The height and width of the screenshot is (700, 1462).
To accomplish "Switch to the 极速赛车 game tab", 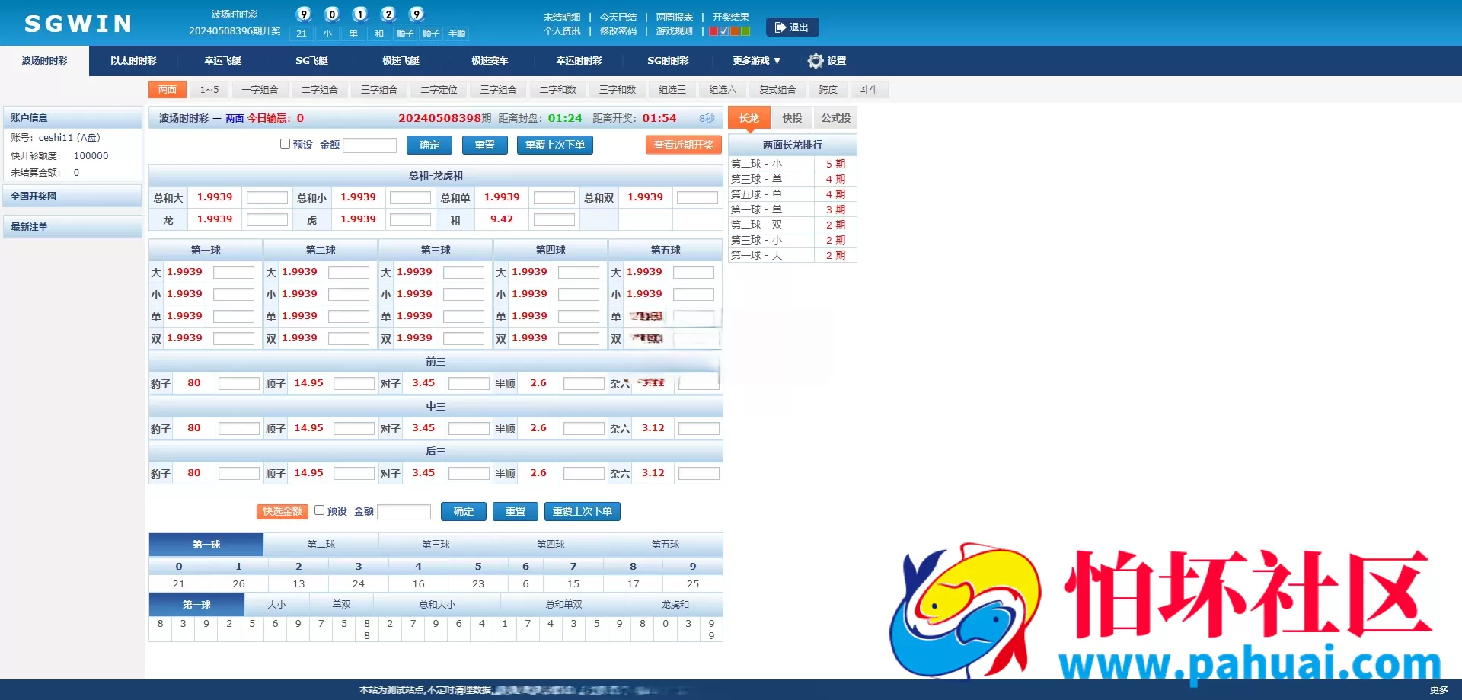I will (x=490, y=61).
